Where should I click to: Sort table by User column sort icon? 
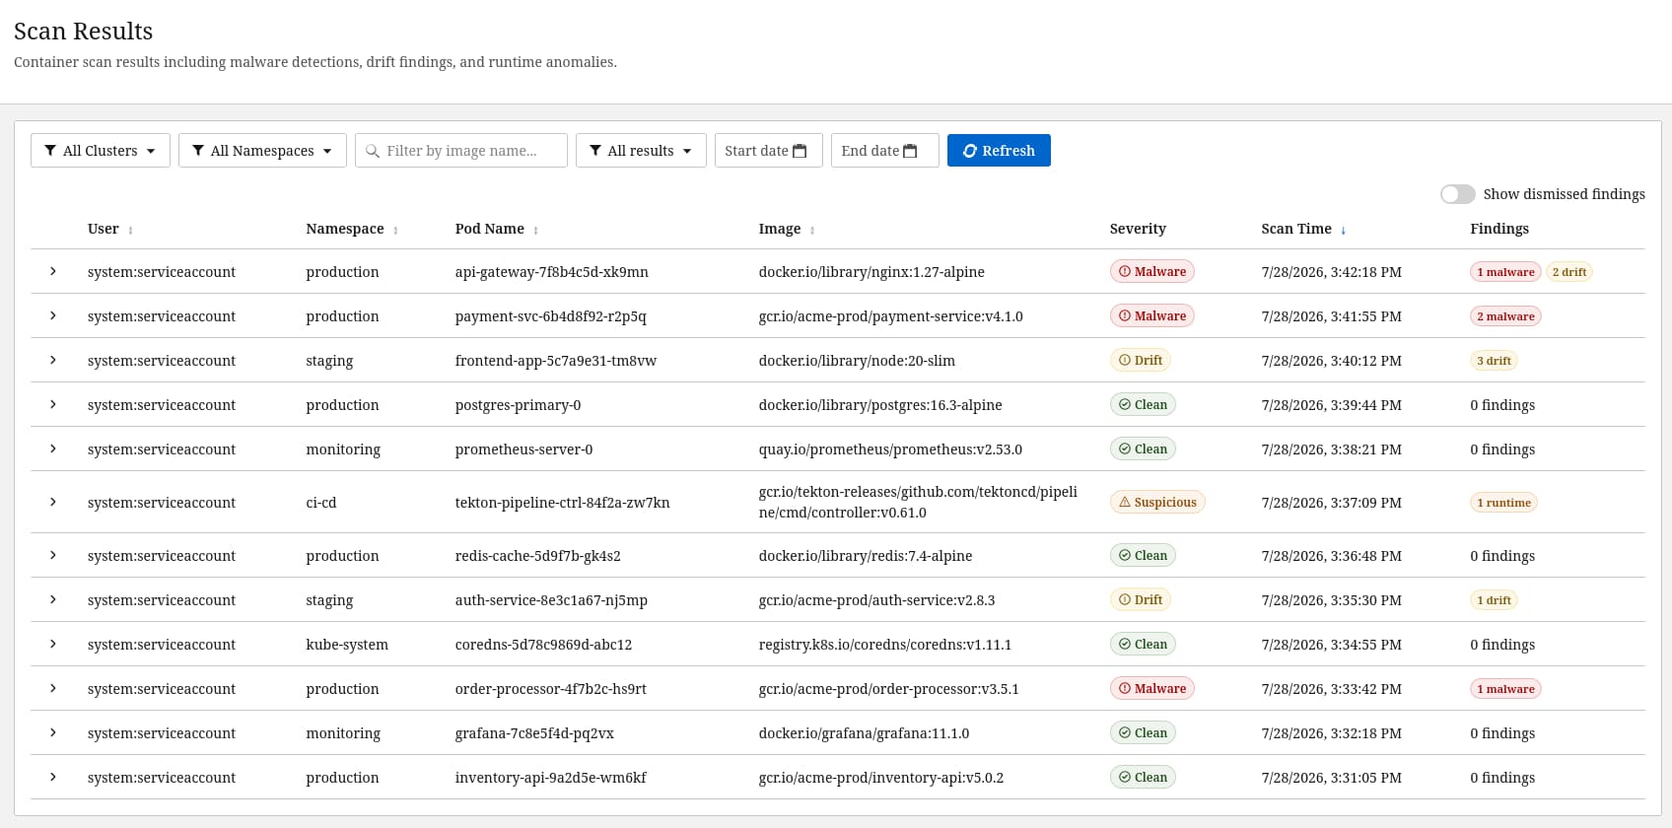click(131, 230)
